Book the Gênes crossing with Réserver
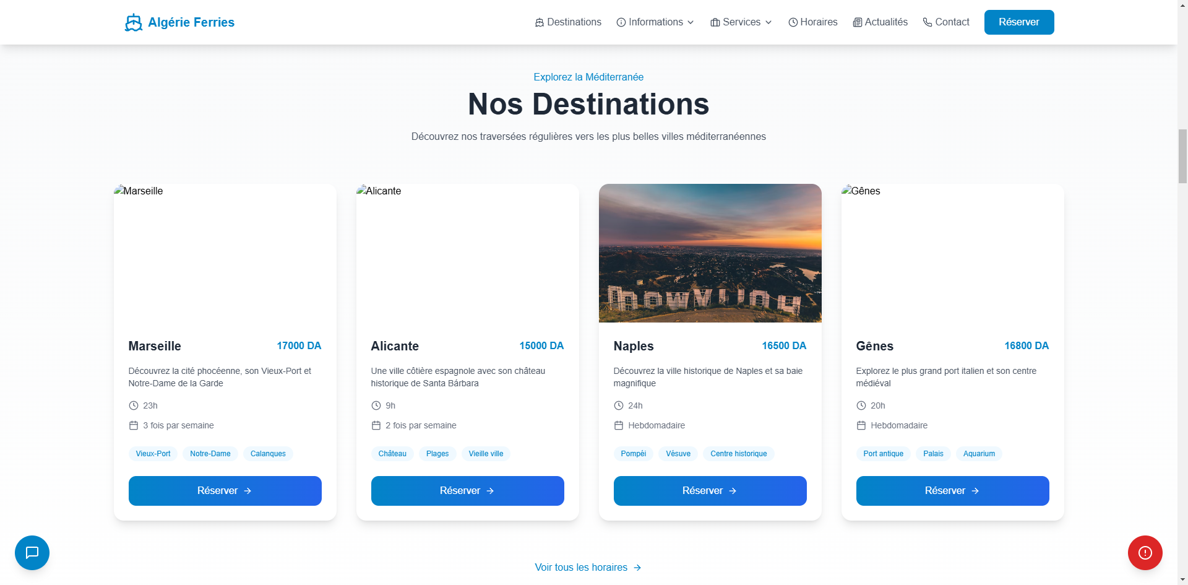 953,491
